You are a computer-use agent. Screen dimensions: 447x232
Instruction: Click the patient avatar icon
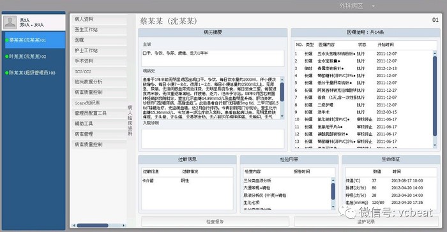[10, 22]
